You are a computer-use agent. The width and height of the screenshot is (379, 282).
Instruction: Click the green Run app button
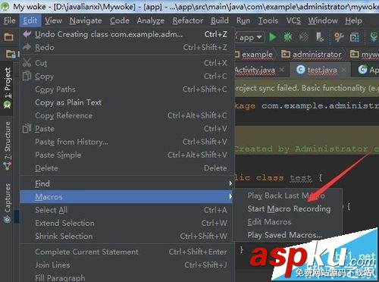tap(273, 37)
